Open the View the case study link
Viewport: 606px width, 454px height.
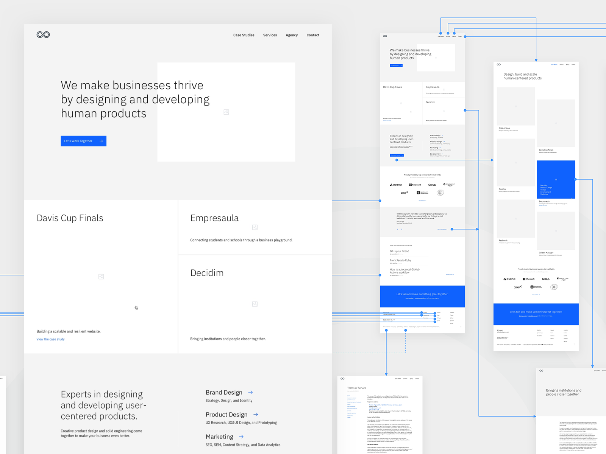pyautogui.click(x=50, y=339)
